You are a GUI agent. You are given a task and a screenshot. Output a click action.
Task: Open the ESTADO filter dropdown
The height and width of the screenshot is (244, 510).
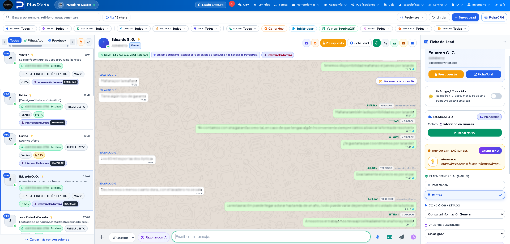pyautogui.click(x=20, y=29)
